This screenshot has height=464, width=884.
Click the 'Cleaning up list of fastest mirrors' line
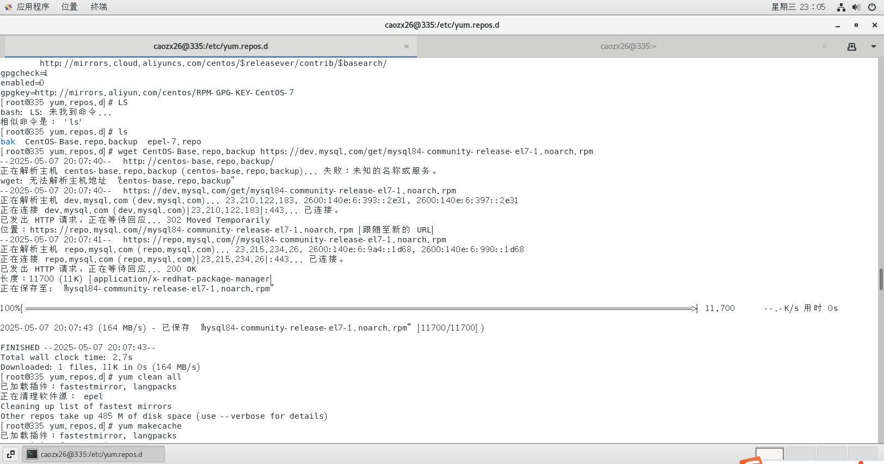coord(86,406)
